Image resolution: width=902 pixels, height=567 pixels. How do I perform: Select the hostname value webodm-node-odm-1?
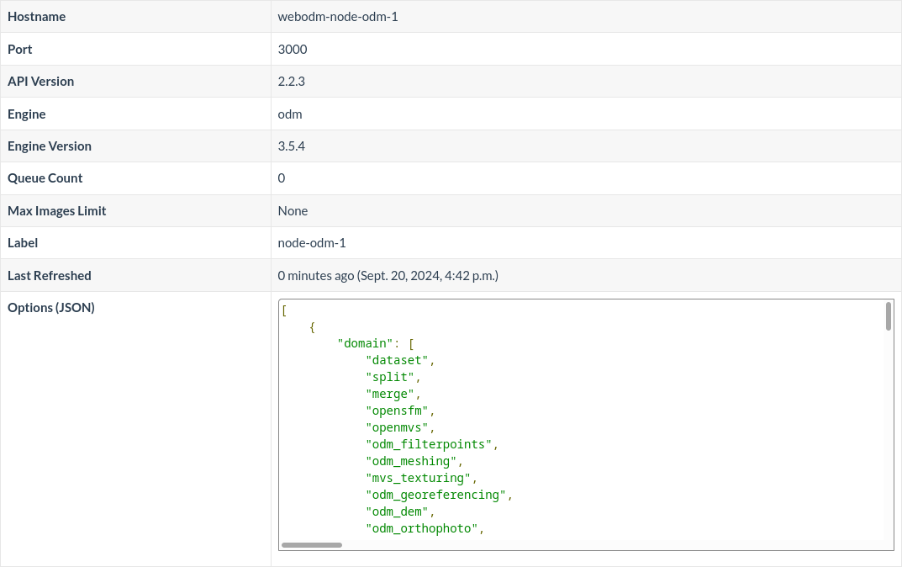click(x=338, y=17)
